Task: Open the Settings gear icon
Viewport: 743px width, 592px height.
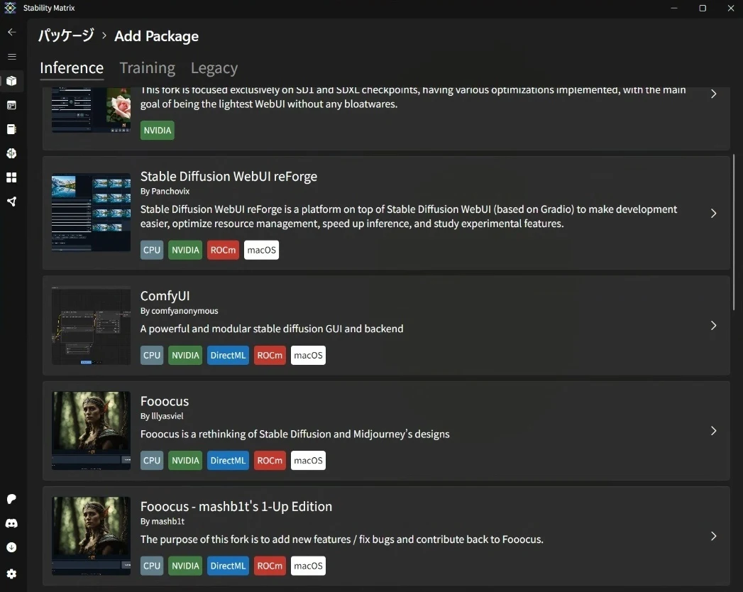Action: click(x=12, y=574)
